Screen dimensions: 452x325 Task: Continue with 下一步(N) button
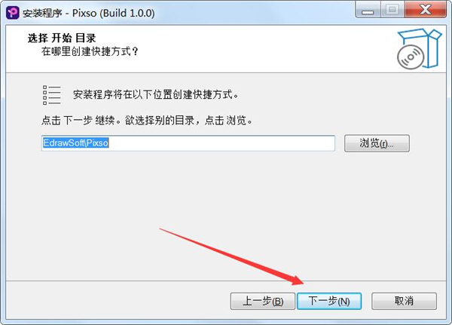click(329, 302)
